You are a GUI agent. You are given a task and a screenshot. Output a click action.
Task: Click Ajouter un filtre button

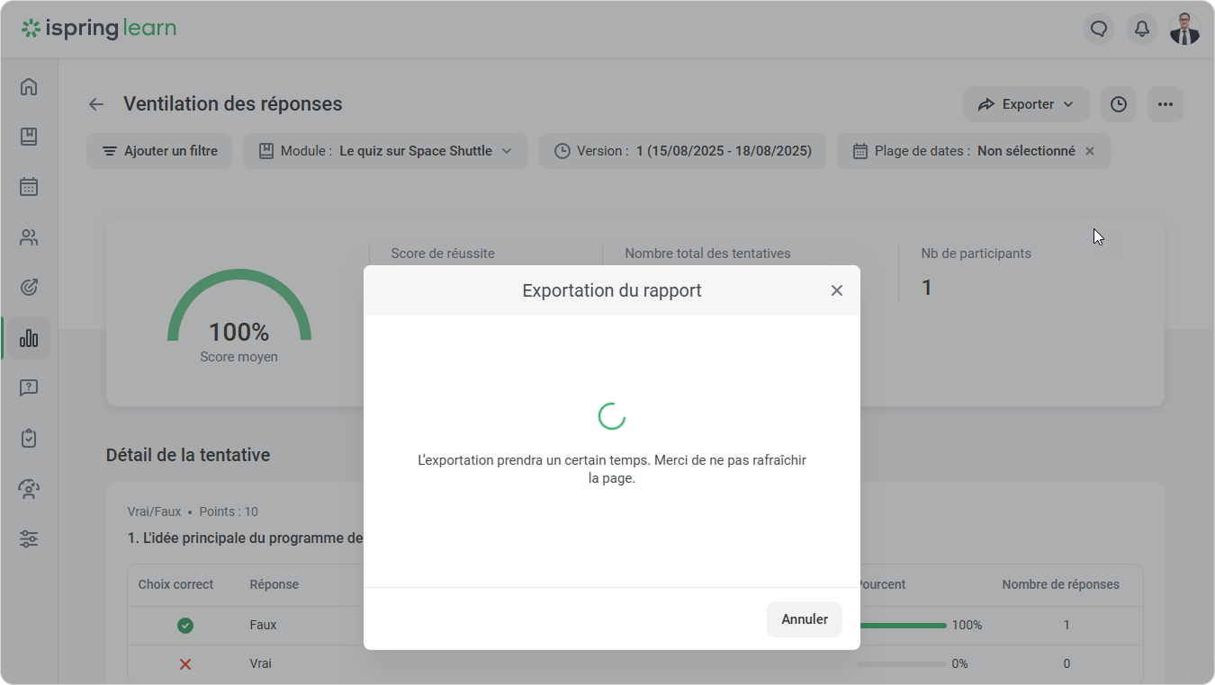(159, 151)
